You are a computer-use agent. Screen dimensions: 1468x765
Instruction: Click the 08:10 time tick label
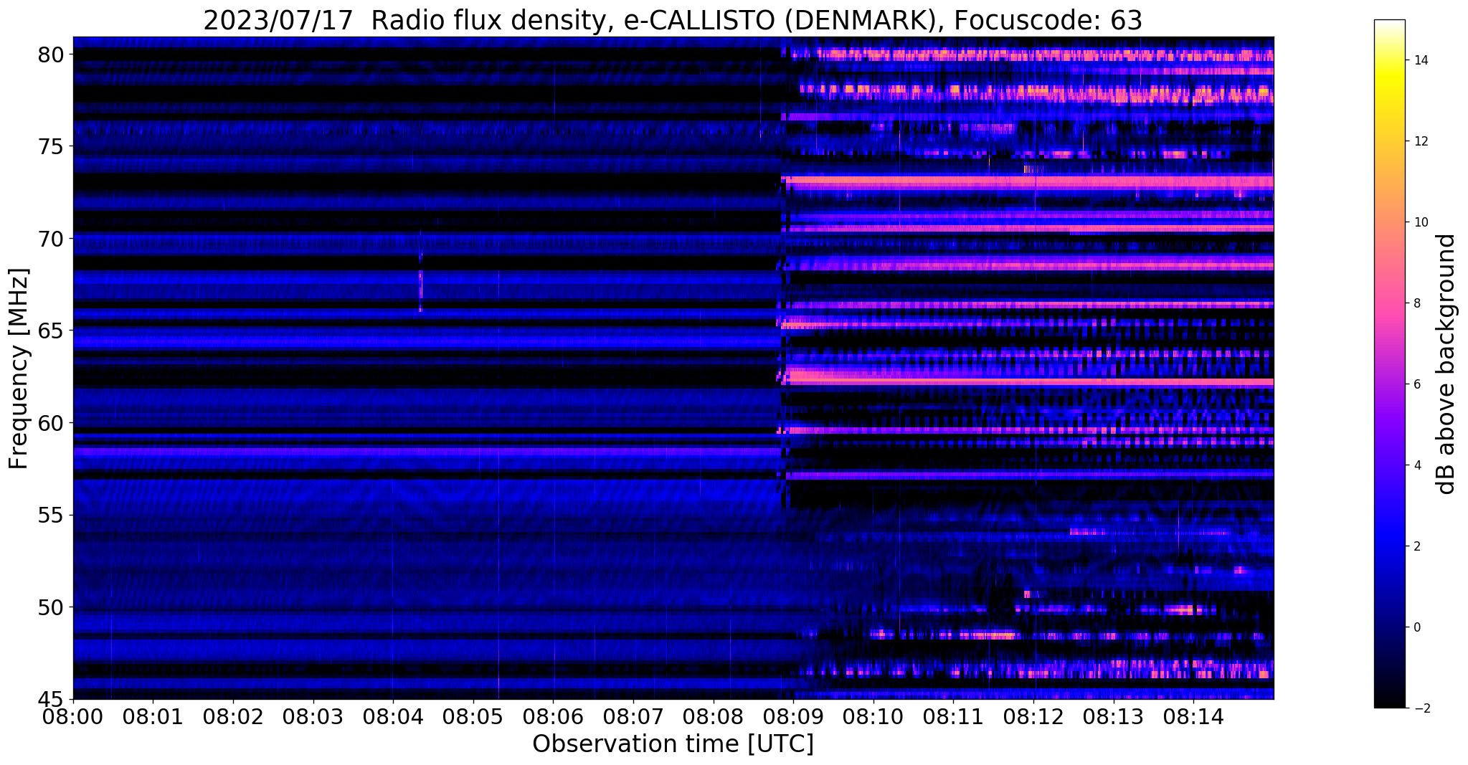[x=873, y=716]
